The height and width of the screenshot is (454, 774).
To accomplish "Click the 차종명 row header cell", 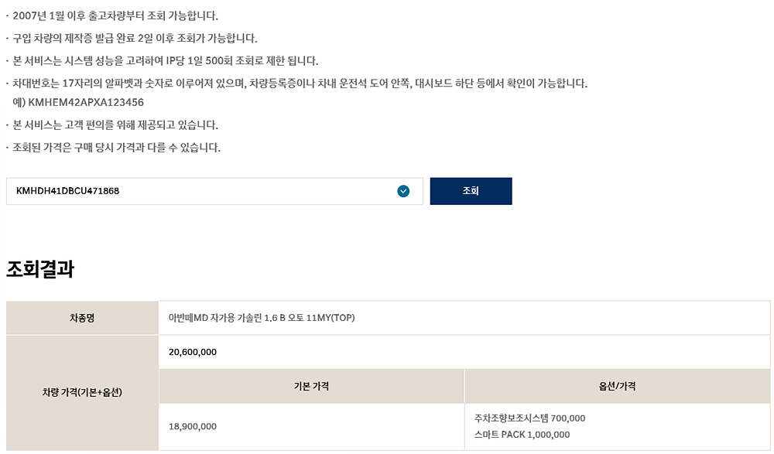I will (x=82, y=319).
